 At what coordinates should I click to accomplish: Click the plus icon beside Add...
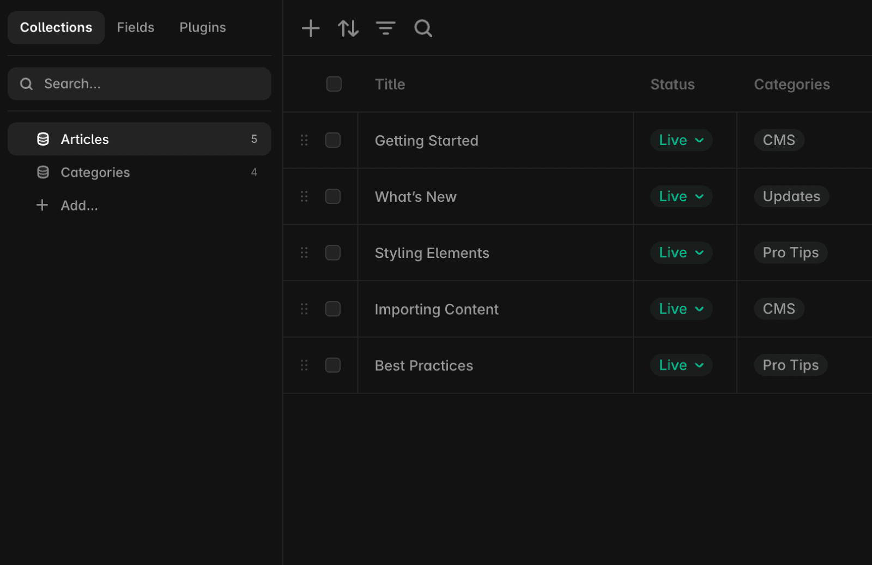click(42, 205)
